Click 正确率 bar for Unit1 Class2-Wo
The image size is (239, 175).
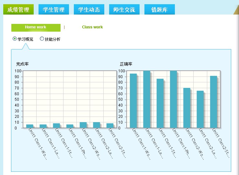pos(187,108)
